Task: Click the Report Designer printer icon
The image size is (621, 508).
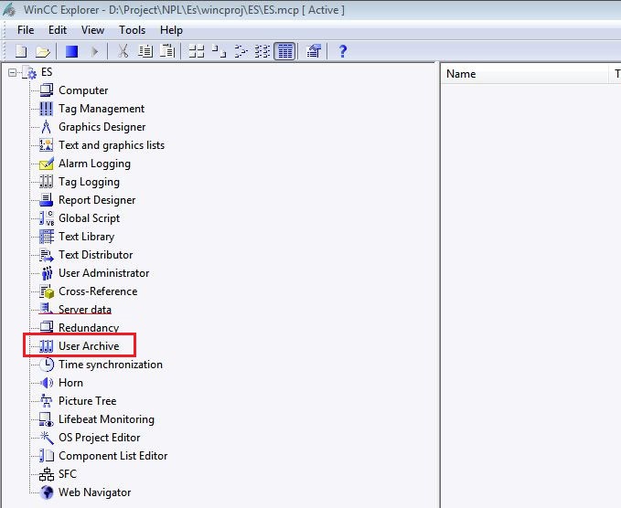Action: 47,200
